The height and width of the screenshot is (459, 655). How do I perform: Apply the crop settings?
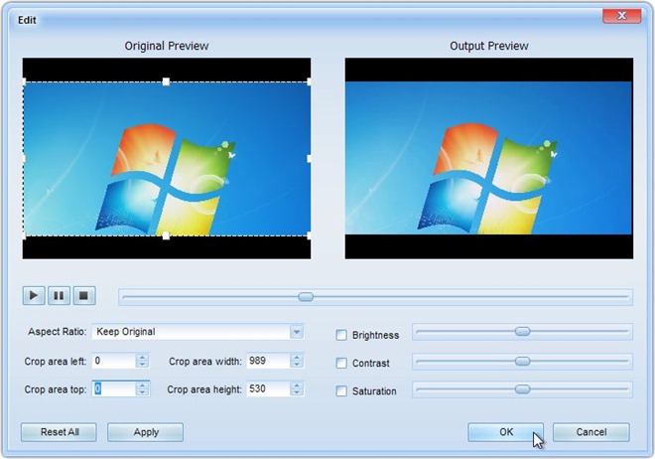tap(145, 432)
